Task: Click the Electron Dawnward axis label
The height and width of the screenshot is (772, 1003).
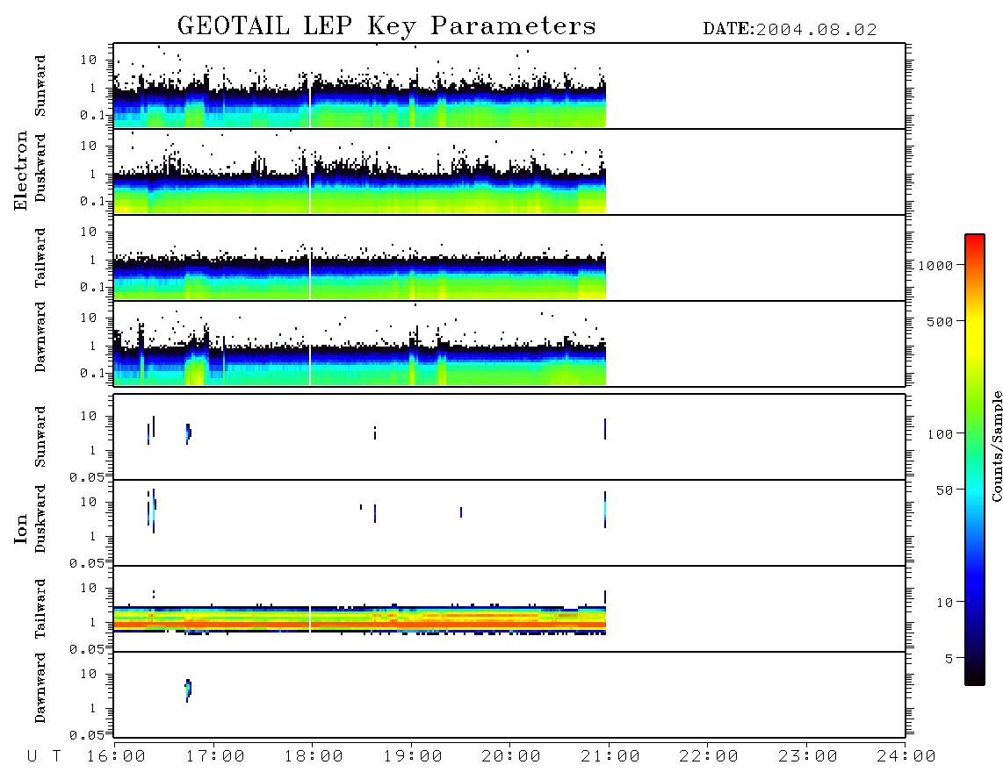Action: [x=40, y=337]
